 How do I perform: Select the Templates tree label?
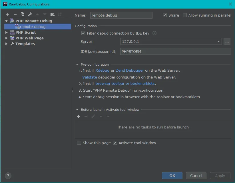click(25, 44)
